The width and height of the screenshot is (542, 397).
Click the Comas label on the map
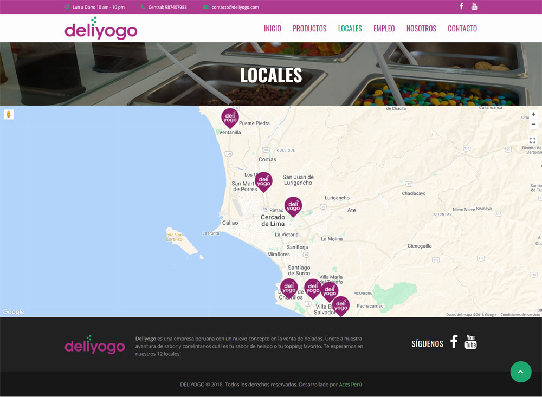pos(267,159)
